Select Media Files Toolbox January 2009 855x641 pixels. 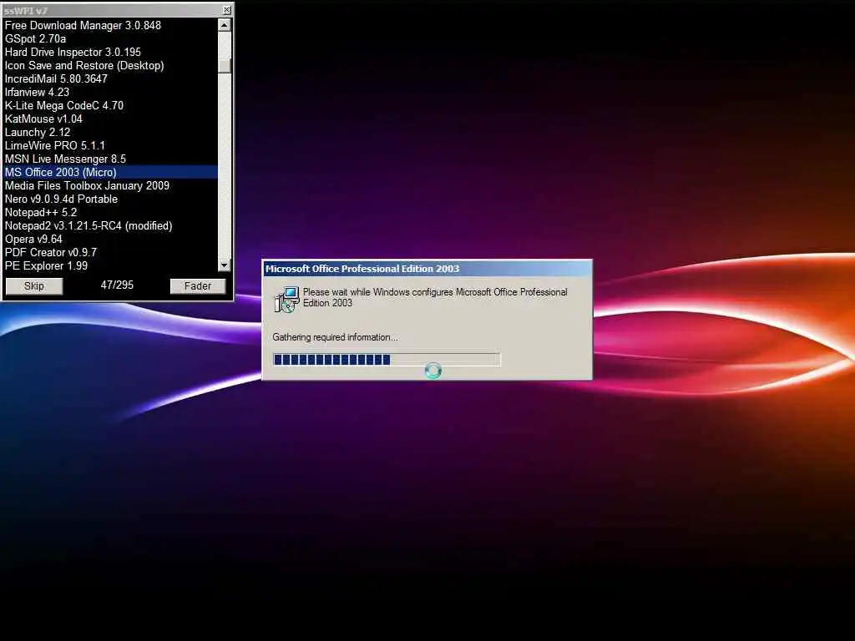[110, 185]
